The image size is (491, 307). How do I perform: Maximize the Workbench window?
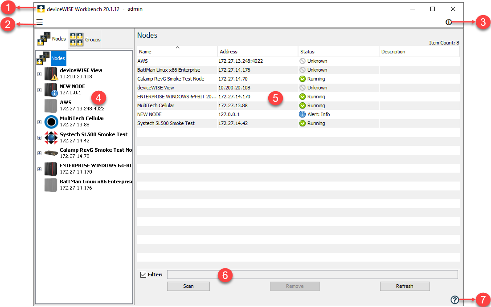coord(433,9)
